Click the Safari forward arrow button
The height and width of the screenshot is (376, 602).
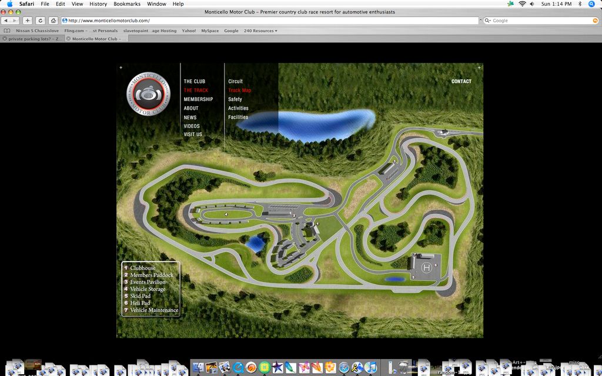[x=15, y=21]
